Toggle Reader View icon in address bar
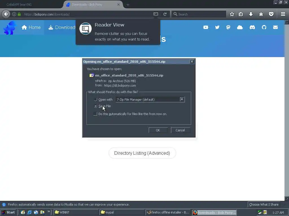Screen dimensions: 289x216 tap(156, 14)
